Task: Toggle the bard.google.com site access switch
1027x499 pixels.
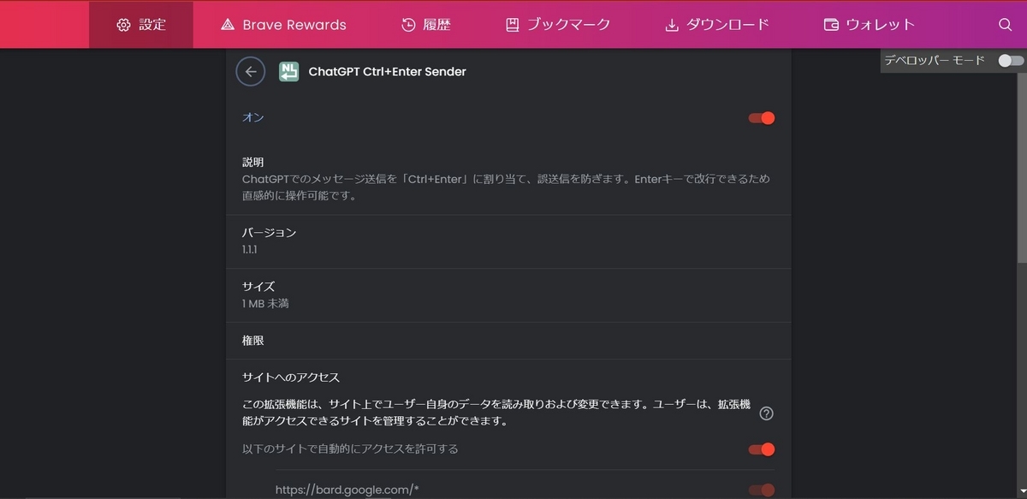Action: coord(762,490)
